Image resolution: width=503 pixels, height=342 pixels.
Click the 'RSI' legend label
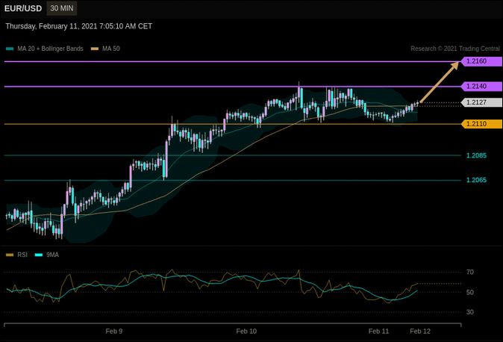[x=22, y=255]
